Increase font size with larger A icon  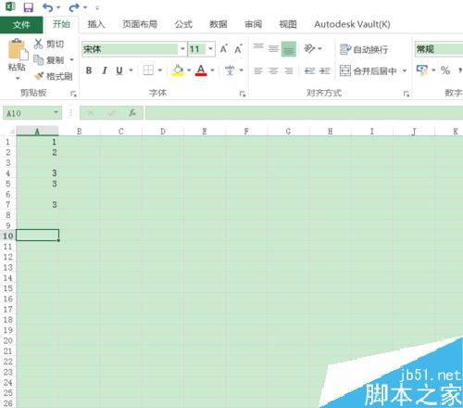(x=224, y=49)
